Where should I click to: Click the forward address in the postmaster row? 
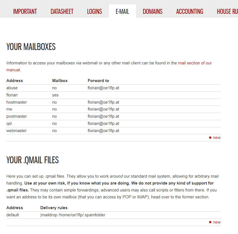103,116
